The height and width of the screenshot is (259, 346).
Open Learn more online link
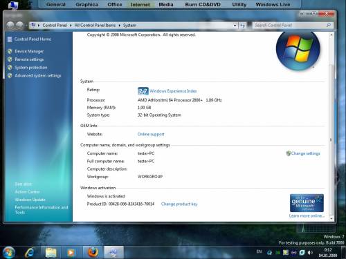point(307,215)
